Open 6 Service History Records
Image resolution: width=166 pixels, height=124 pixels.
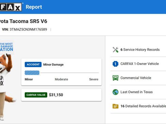(x=140, y=50)
